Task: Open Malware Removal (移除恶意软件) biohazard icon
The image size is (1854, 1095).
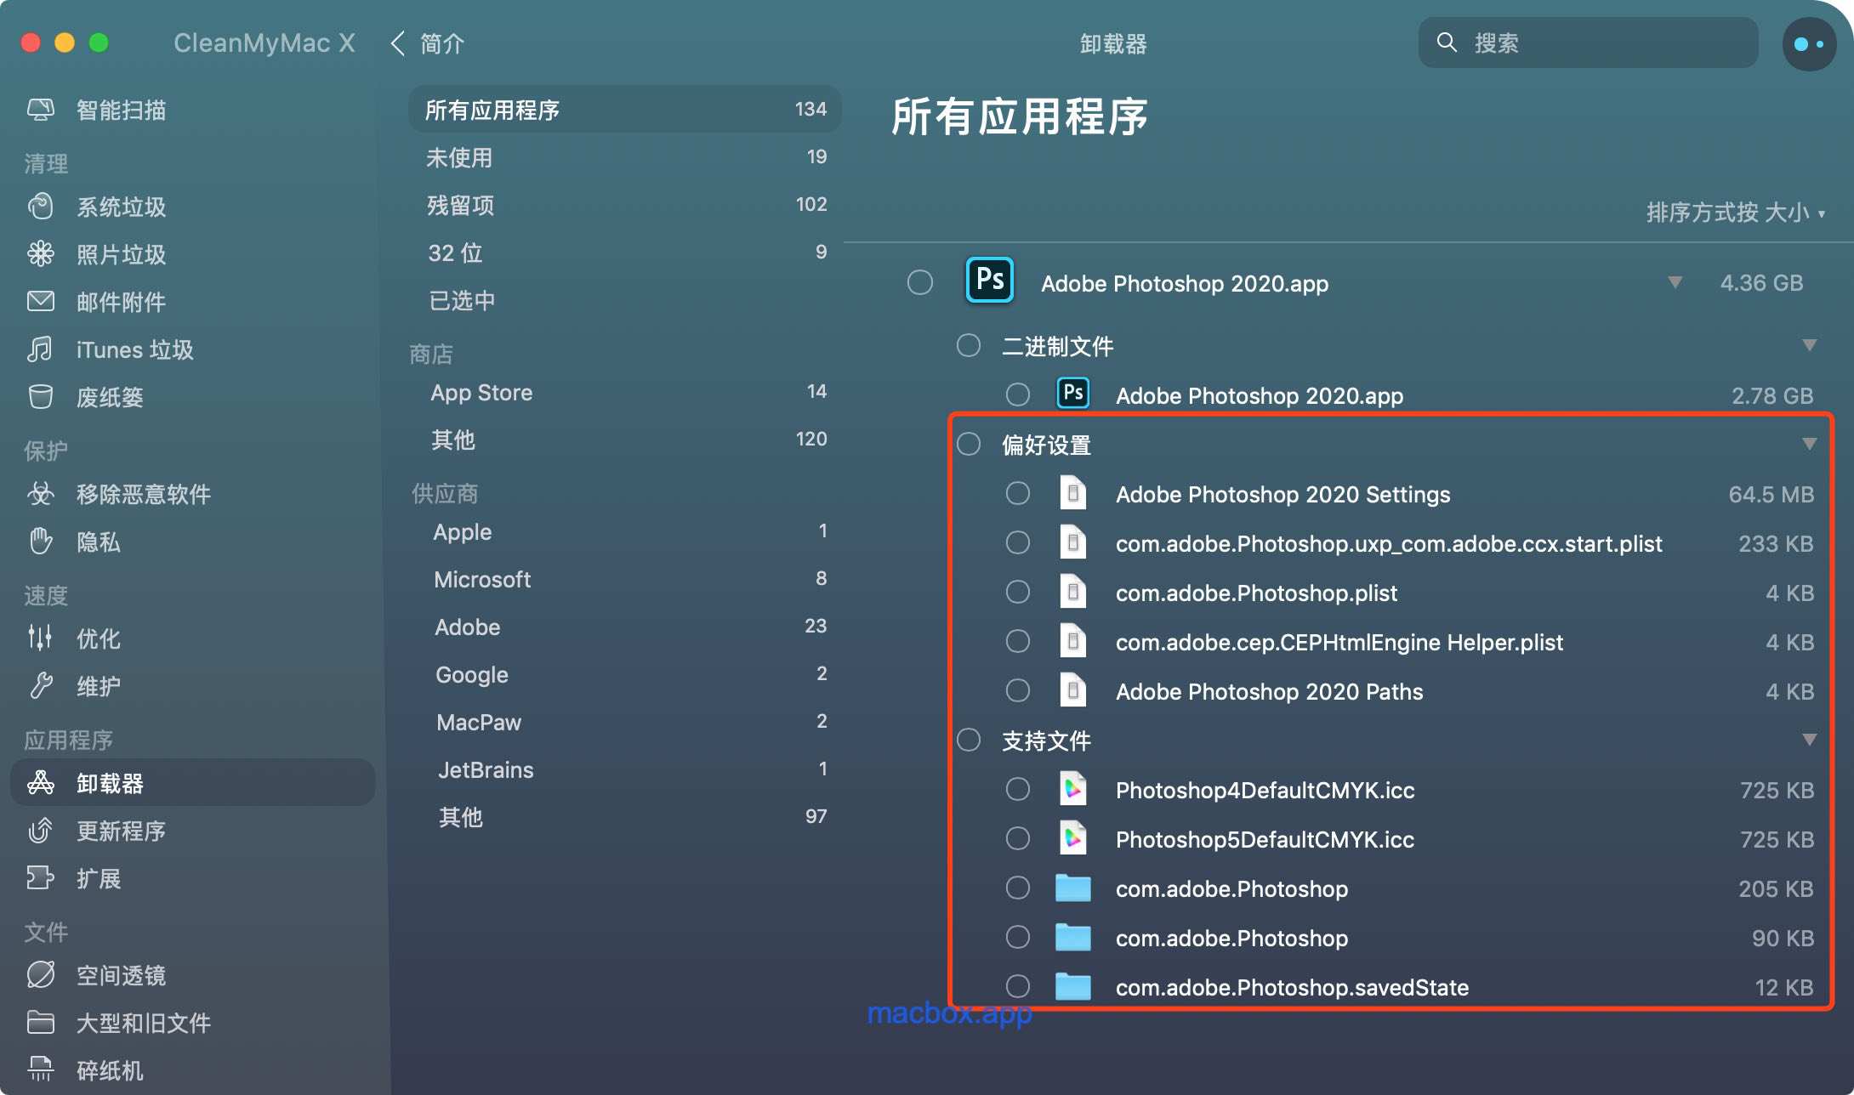Action: 41,493
